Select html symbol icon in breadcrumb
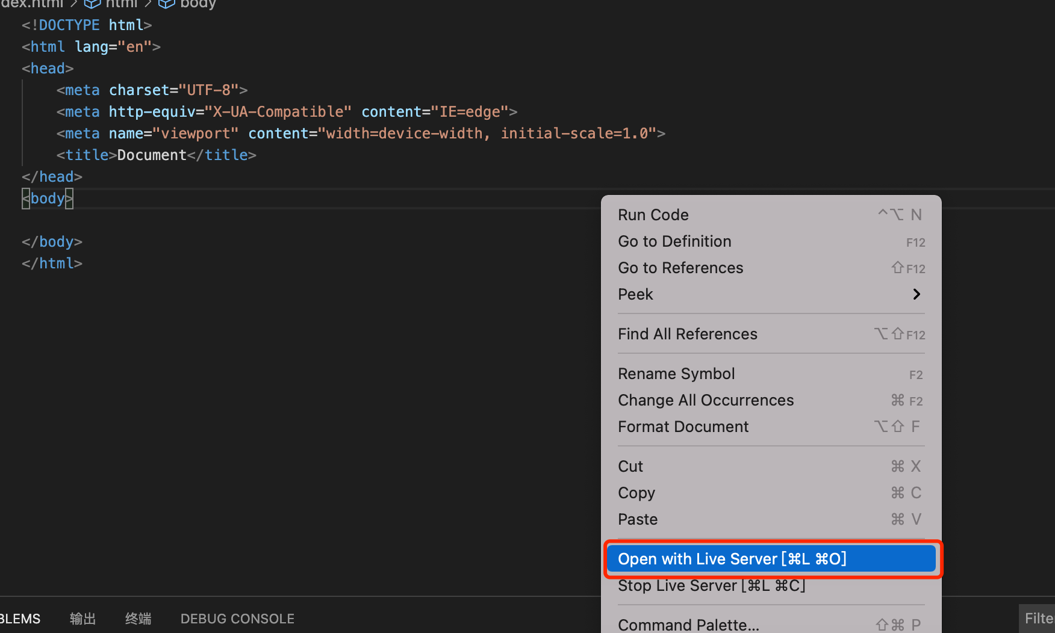The width and height of the screenshot is (1055, 633). 92,4
